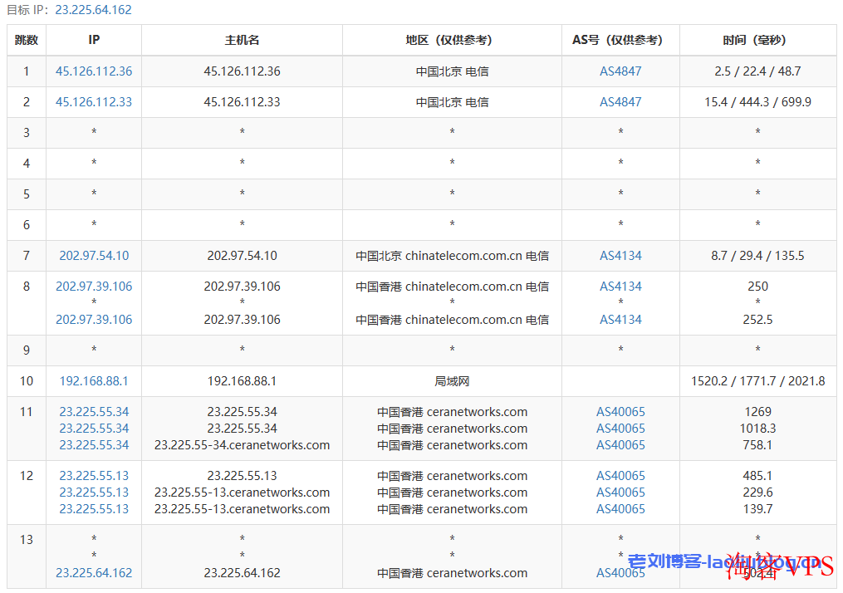Open the 192.168.88.1 IP link in hop 10
This screenshot has width=843, height=593.
pyautogui.click(x=94, y=381)
